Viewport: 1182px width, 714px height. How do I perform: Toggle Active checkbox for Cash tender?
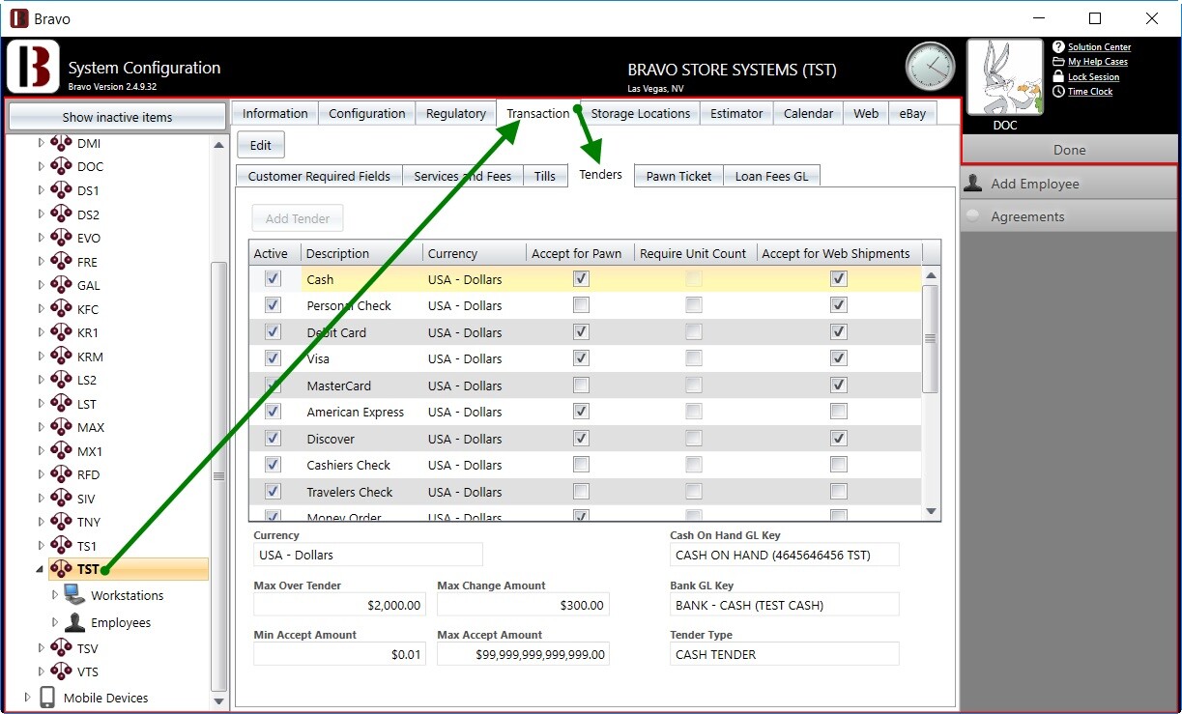click(x=274, y=278)
